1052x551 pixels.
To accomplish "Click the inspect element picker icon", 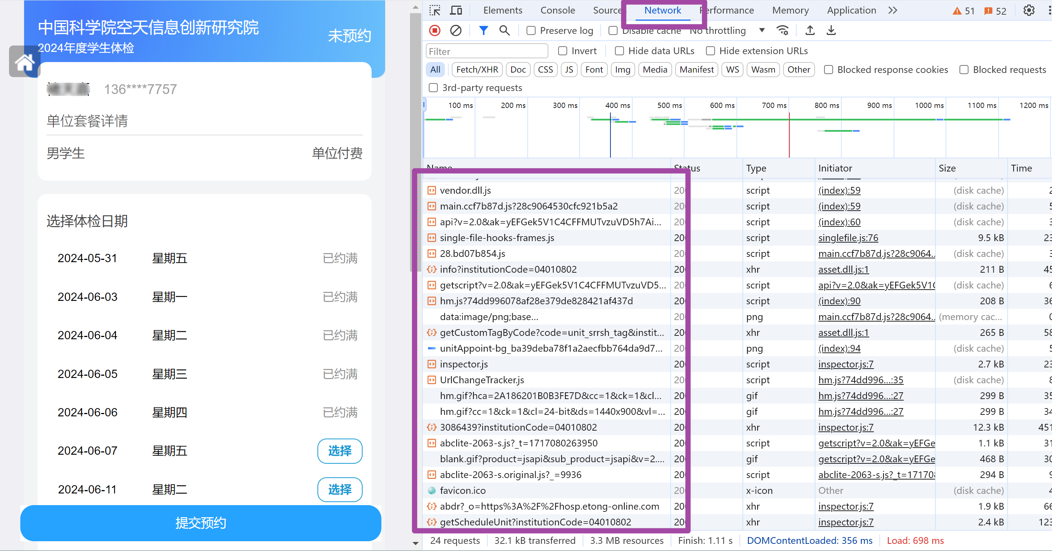I will (x=434, y=10).
